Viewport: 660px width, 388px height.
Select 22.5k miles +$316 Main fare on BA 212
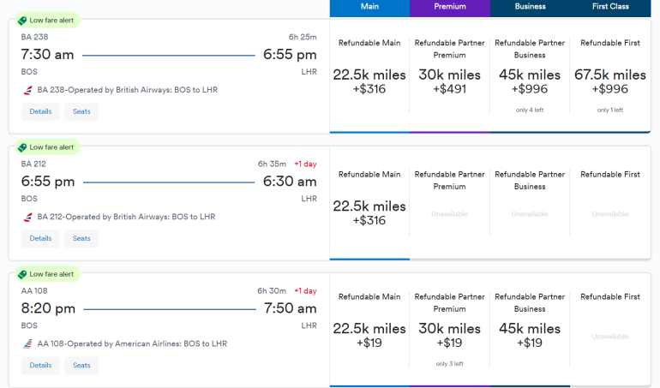pos(369,212)
